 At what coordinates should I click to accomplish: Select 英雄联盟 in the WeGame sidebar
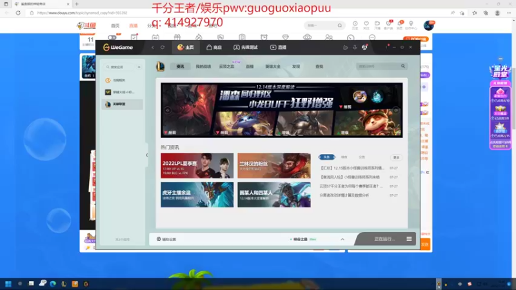(122, 104)
